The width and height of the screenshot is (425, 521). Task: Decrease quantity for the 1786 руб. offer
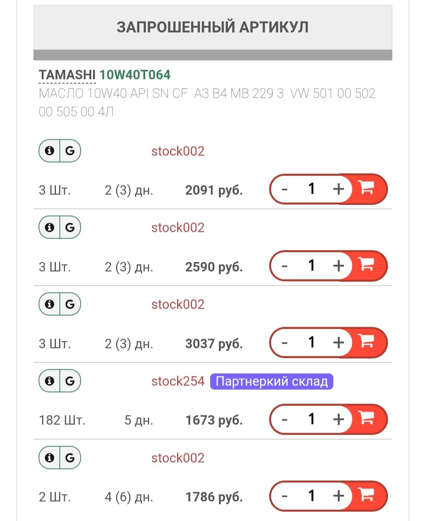285,497
